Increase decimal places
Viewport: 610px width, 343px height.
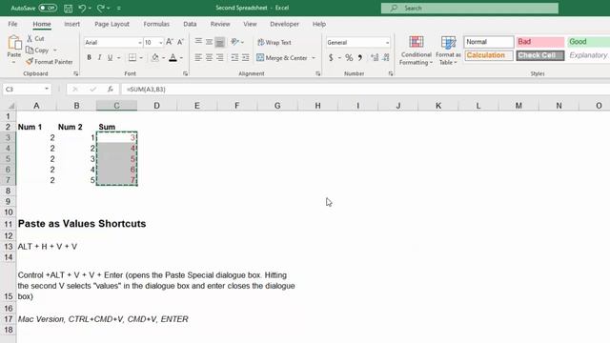tap(375, 57)
